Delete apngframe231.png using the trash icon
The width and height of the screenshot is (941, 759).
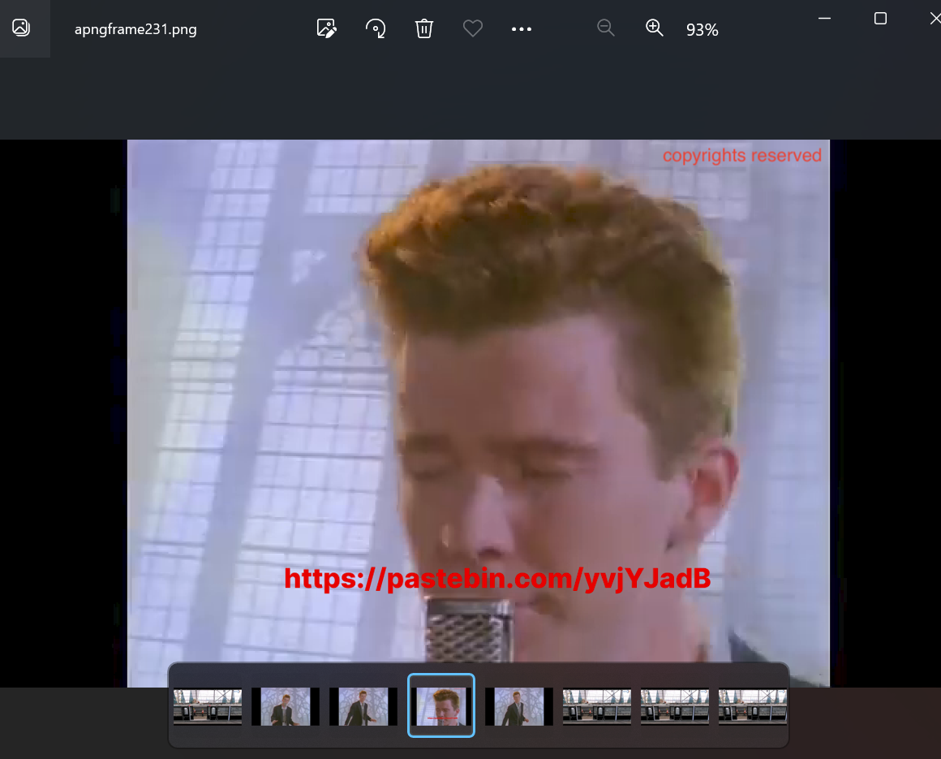(x=423, y=28)
